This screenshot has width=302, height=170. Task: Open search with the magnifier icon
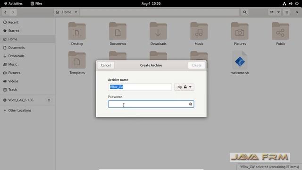point(244,12)
